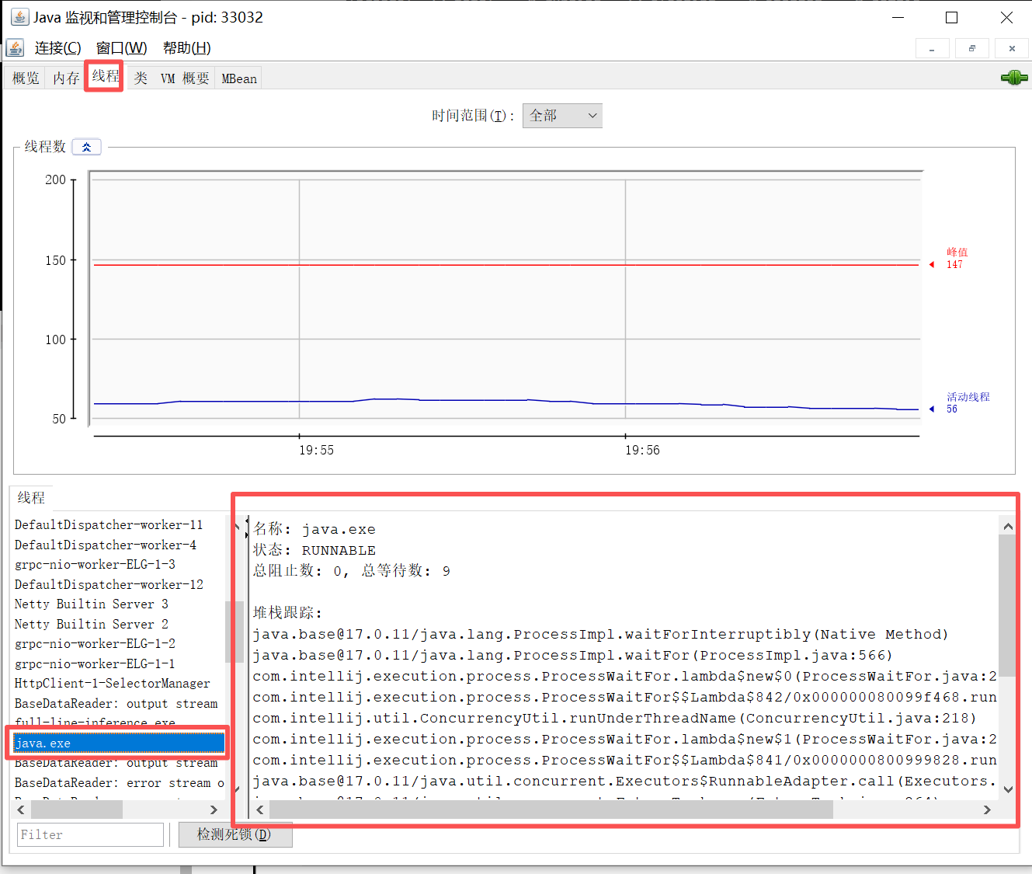Open the 连接(C) menu
1032x874 pixels.
(57, 48)
